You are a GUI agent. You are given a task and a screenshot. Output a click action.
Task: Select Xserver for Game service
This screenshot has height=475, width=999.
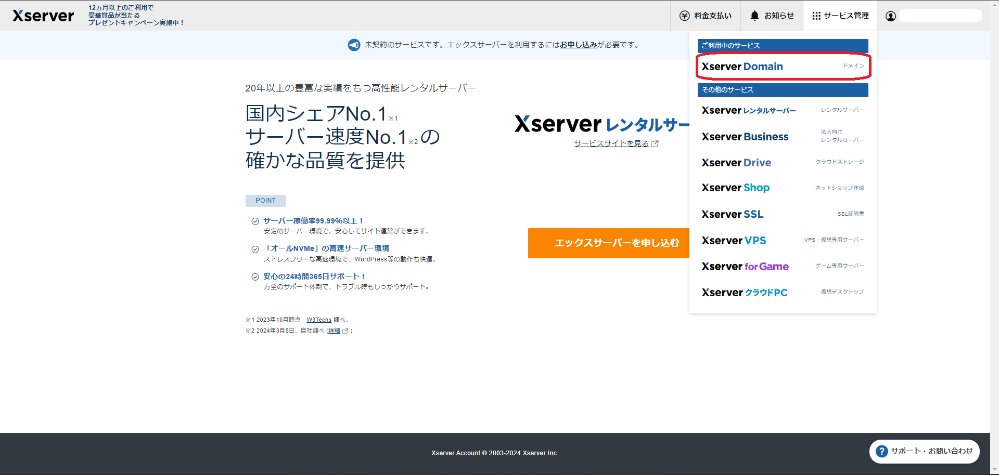783,266
